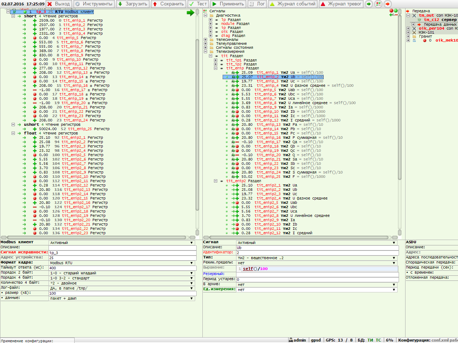The height and width of the screenshot is (343, 458).
Task: Click the Таймаут ответа input field
Action: click(x=122, y=268)
